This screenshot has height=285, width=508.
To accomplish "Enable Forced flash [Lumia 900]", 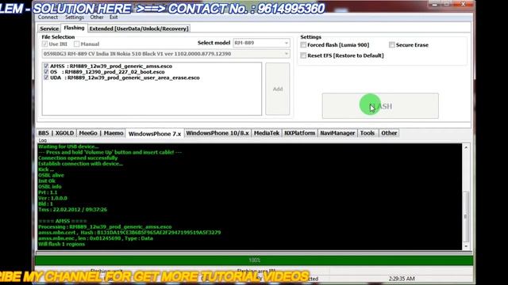I will click(x=303, y=45).
